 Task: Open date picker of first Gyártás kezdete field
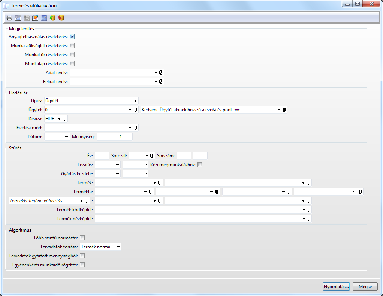[117, 174]
